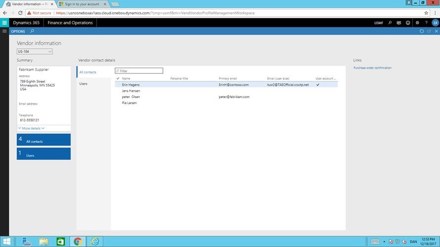This screenshot has height=247, width=440.
Task: Bookmark this page with the star icon
Action: (426, 13)
